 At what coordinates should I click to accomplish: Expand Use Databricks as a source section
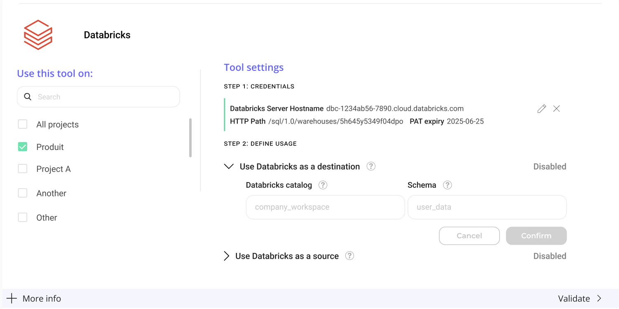(x=226, y=256)
